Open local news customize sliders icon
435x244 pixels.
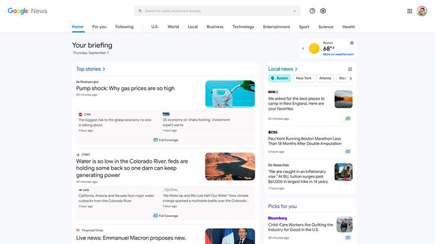tap(350, 69)
